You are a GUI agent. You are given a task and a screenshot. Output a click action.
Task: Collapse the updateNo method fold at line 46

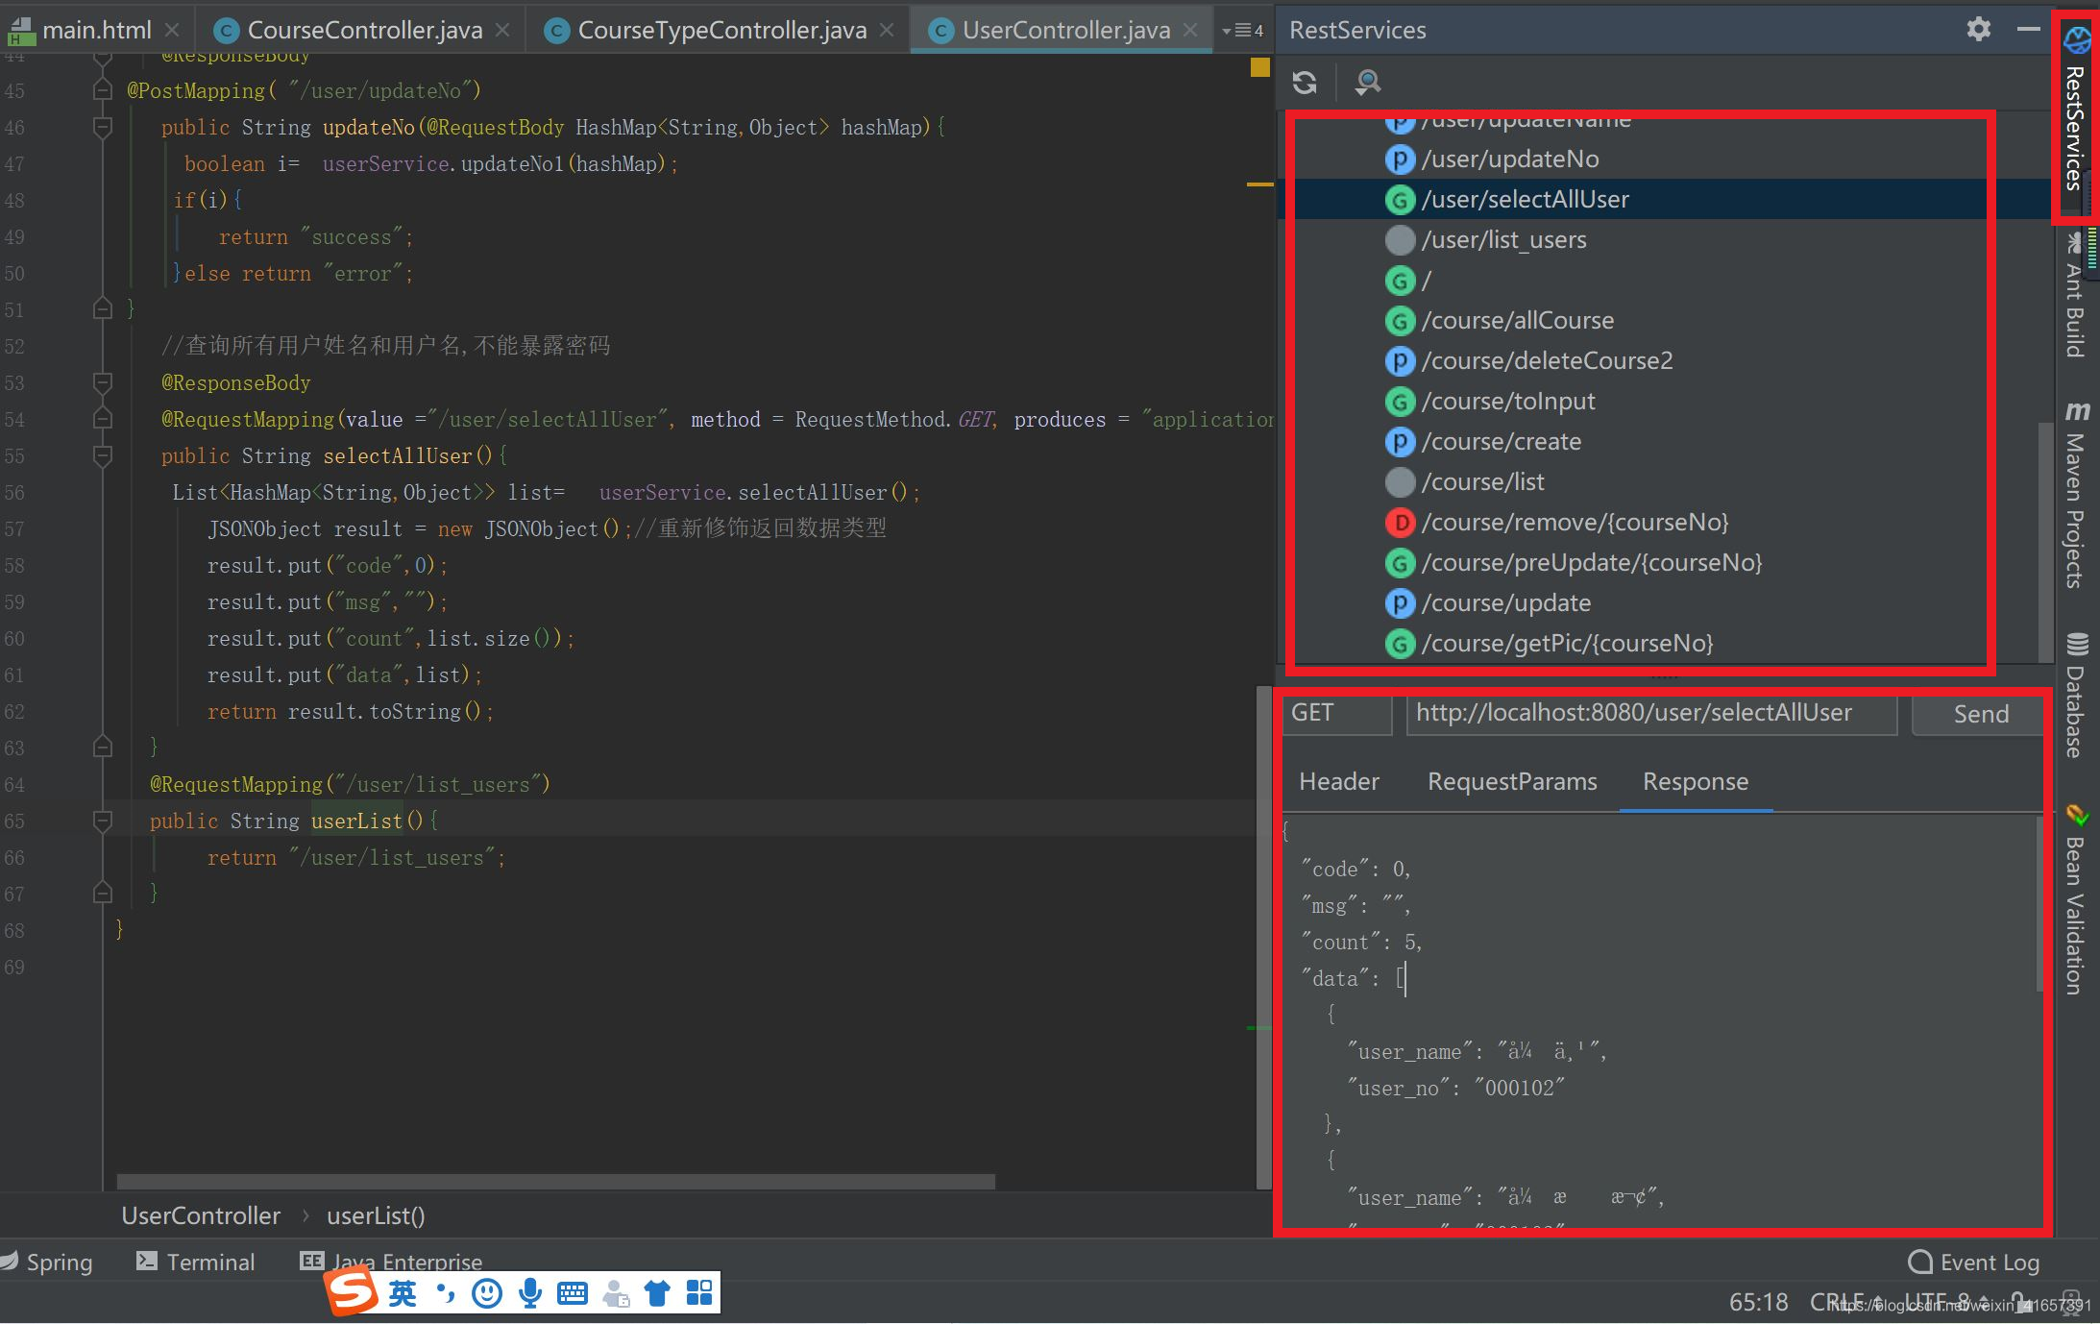[x=103, y=127]
